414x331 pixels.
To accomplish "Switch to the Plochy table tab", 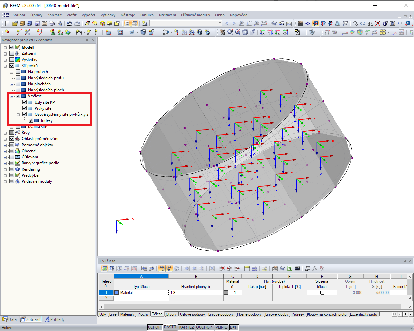I will (x=143, y=314).
